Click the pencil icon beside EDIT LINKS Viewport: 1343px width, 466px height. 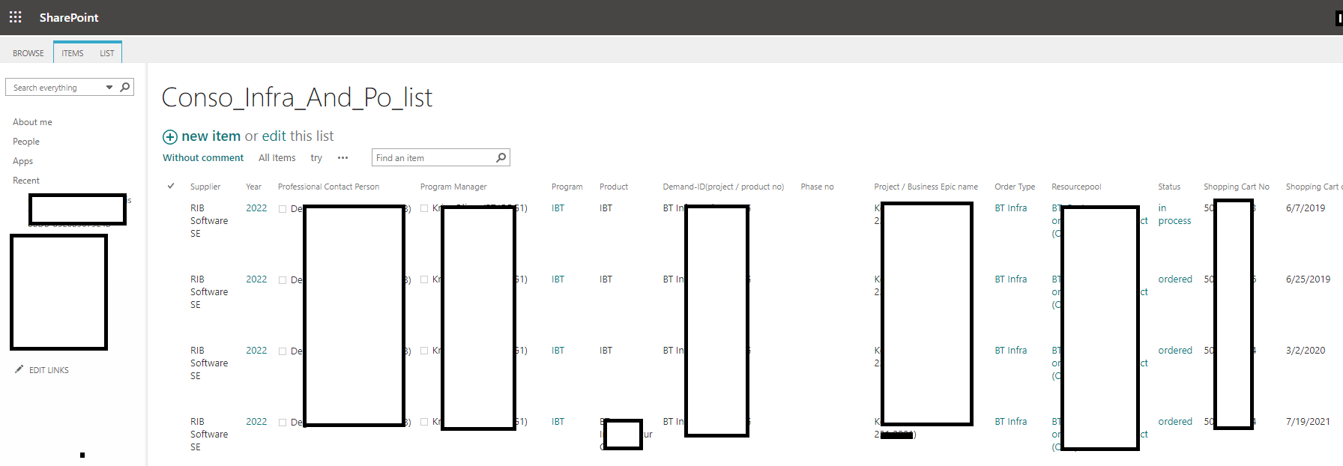tap(19, 369)
